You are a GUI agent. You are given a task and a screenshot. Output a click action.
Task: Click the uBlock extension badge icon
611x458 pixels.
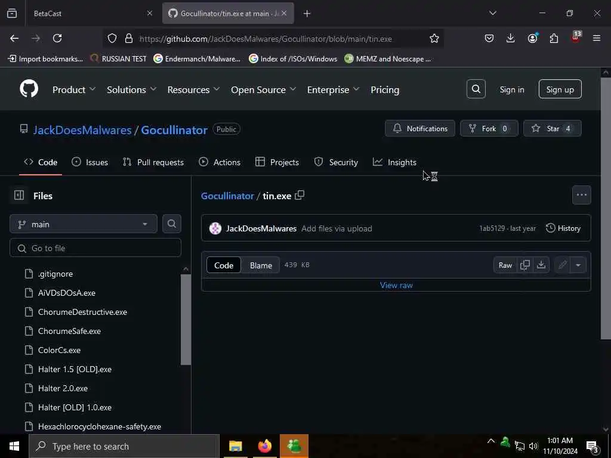(576, 38)
